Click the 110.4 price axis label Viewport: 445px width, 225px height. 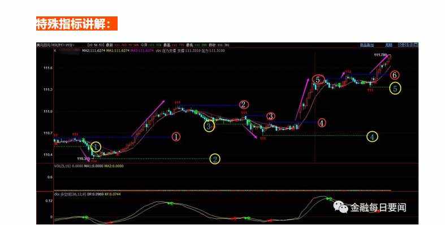(x=48, y=155)
